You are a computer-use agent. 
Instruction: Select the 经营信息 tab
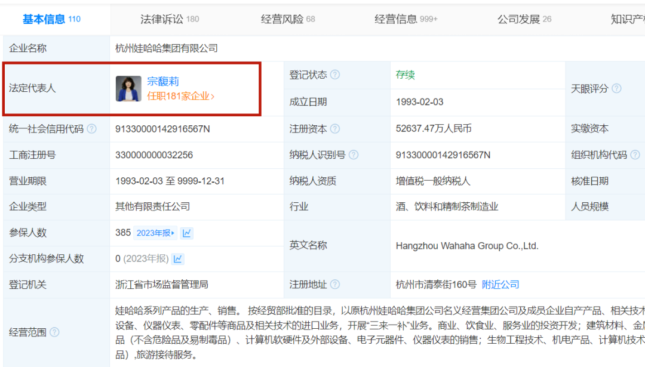[x=406, y=19]
